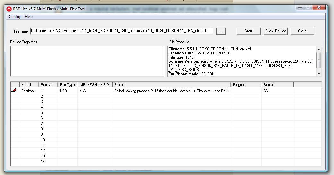Click the FAIL result cell

tap(277, 91)
